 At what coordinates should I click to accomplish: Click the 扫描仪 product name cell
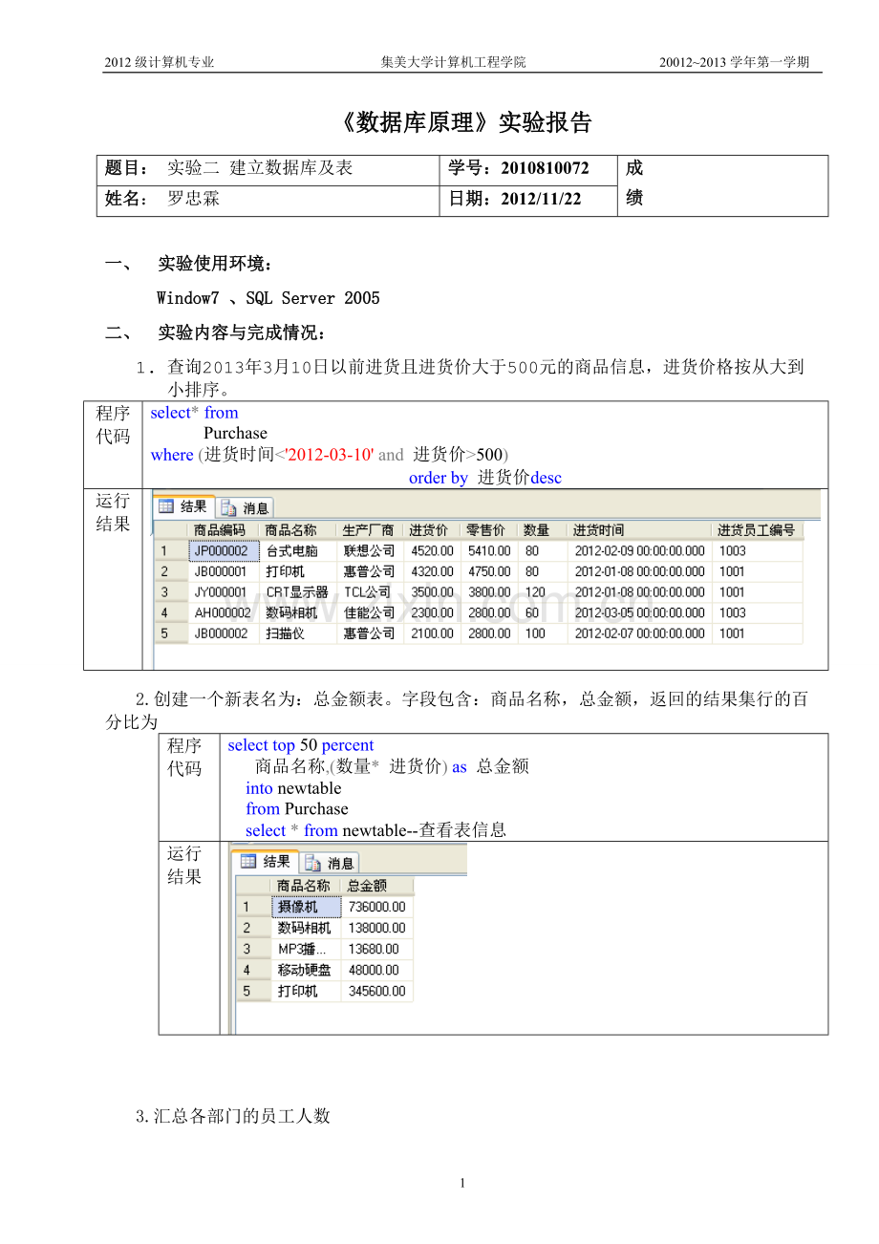pos(298,633)
